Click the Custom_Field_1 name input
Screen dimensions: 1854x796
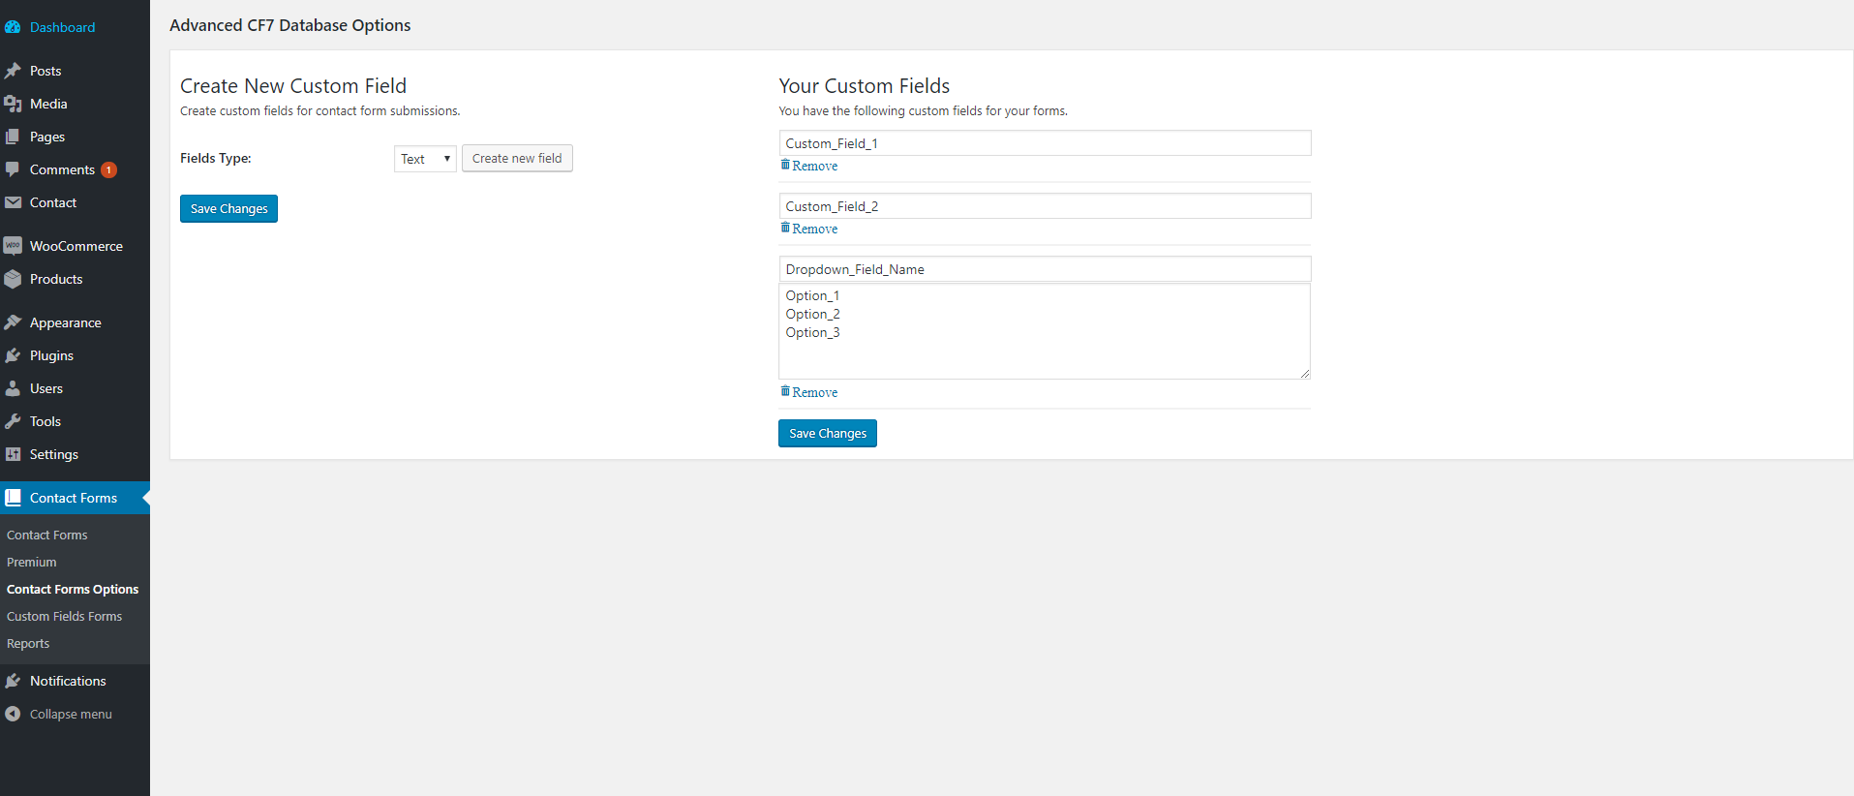[x=1045, y=143]
